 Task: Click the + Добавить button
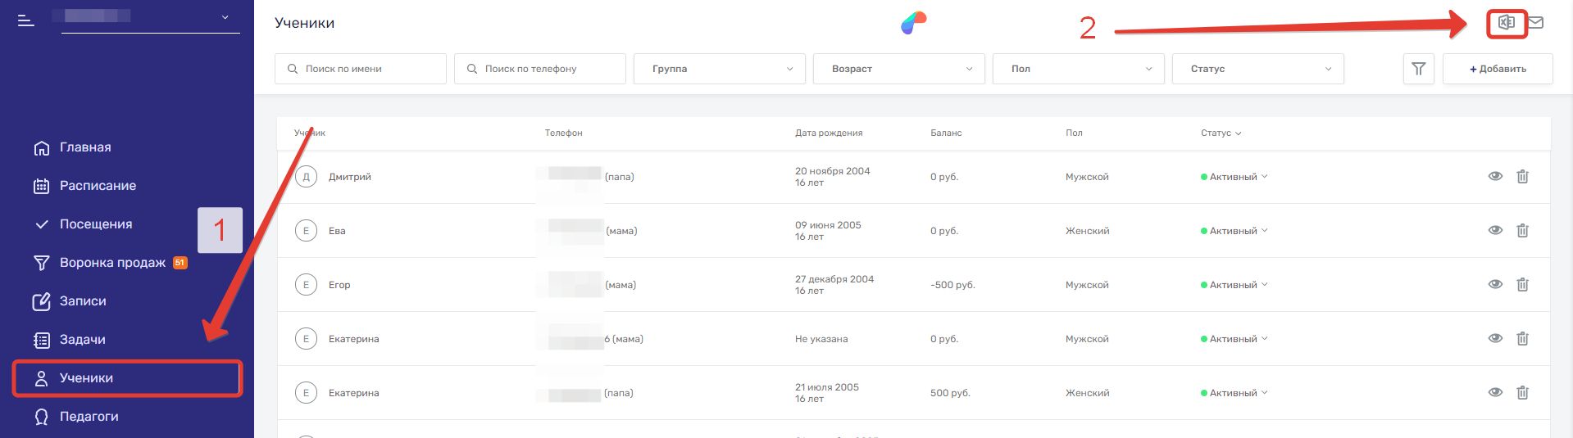coord(1498,69)
